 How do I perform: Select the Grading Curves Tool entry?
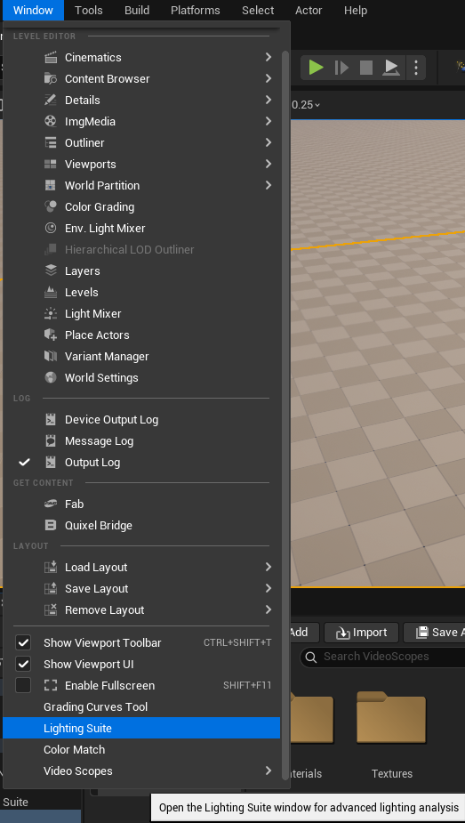click(141, 707)
